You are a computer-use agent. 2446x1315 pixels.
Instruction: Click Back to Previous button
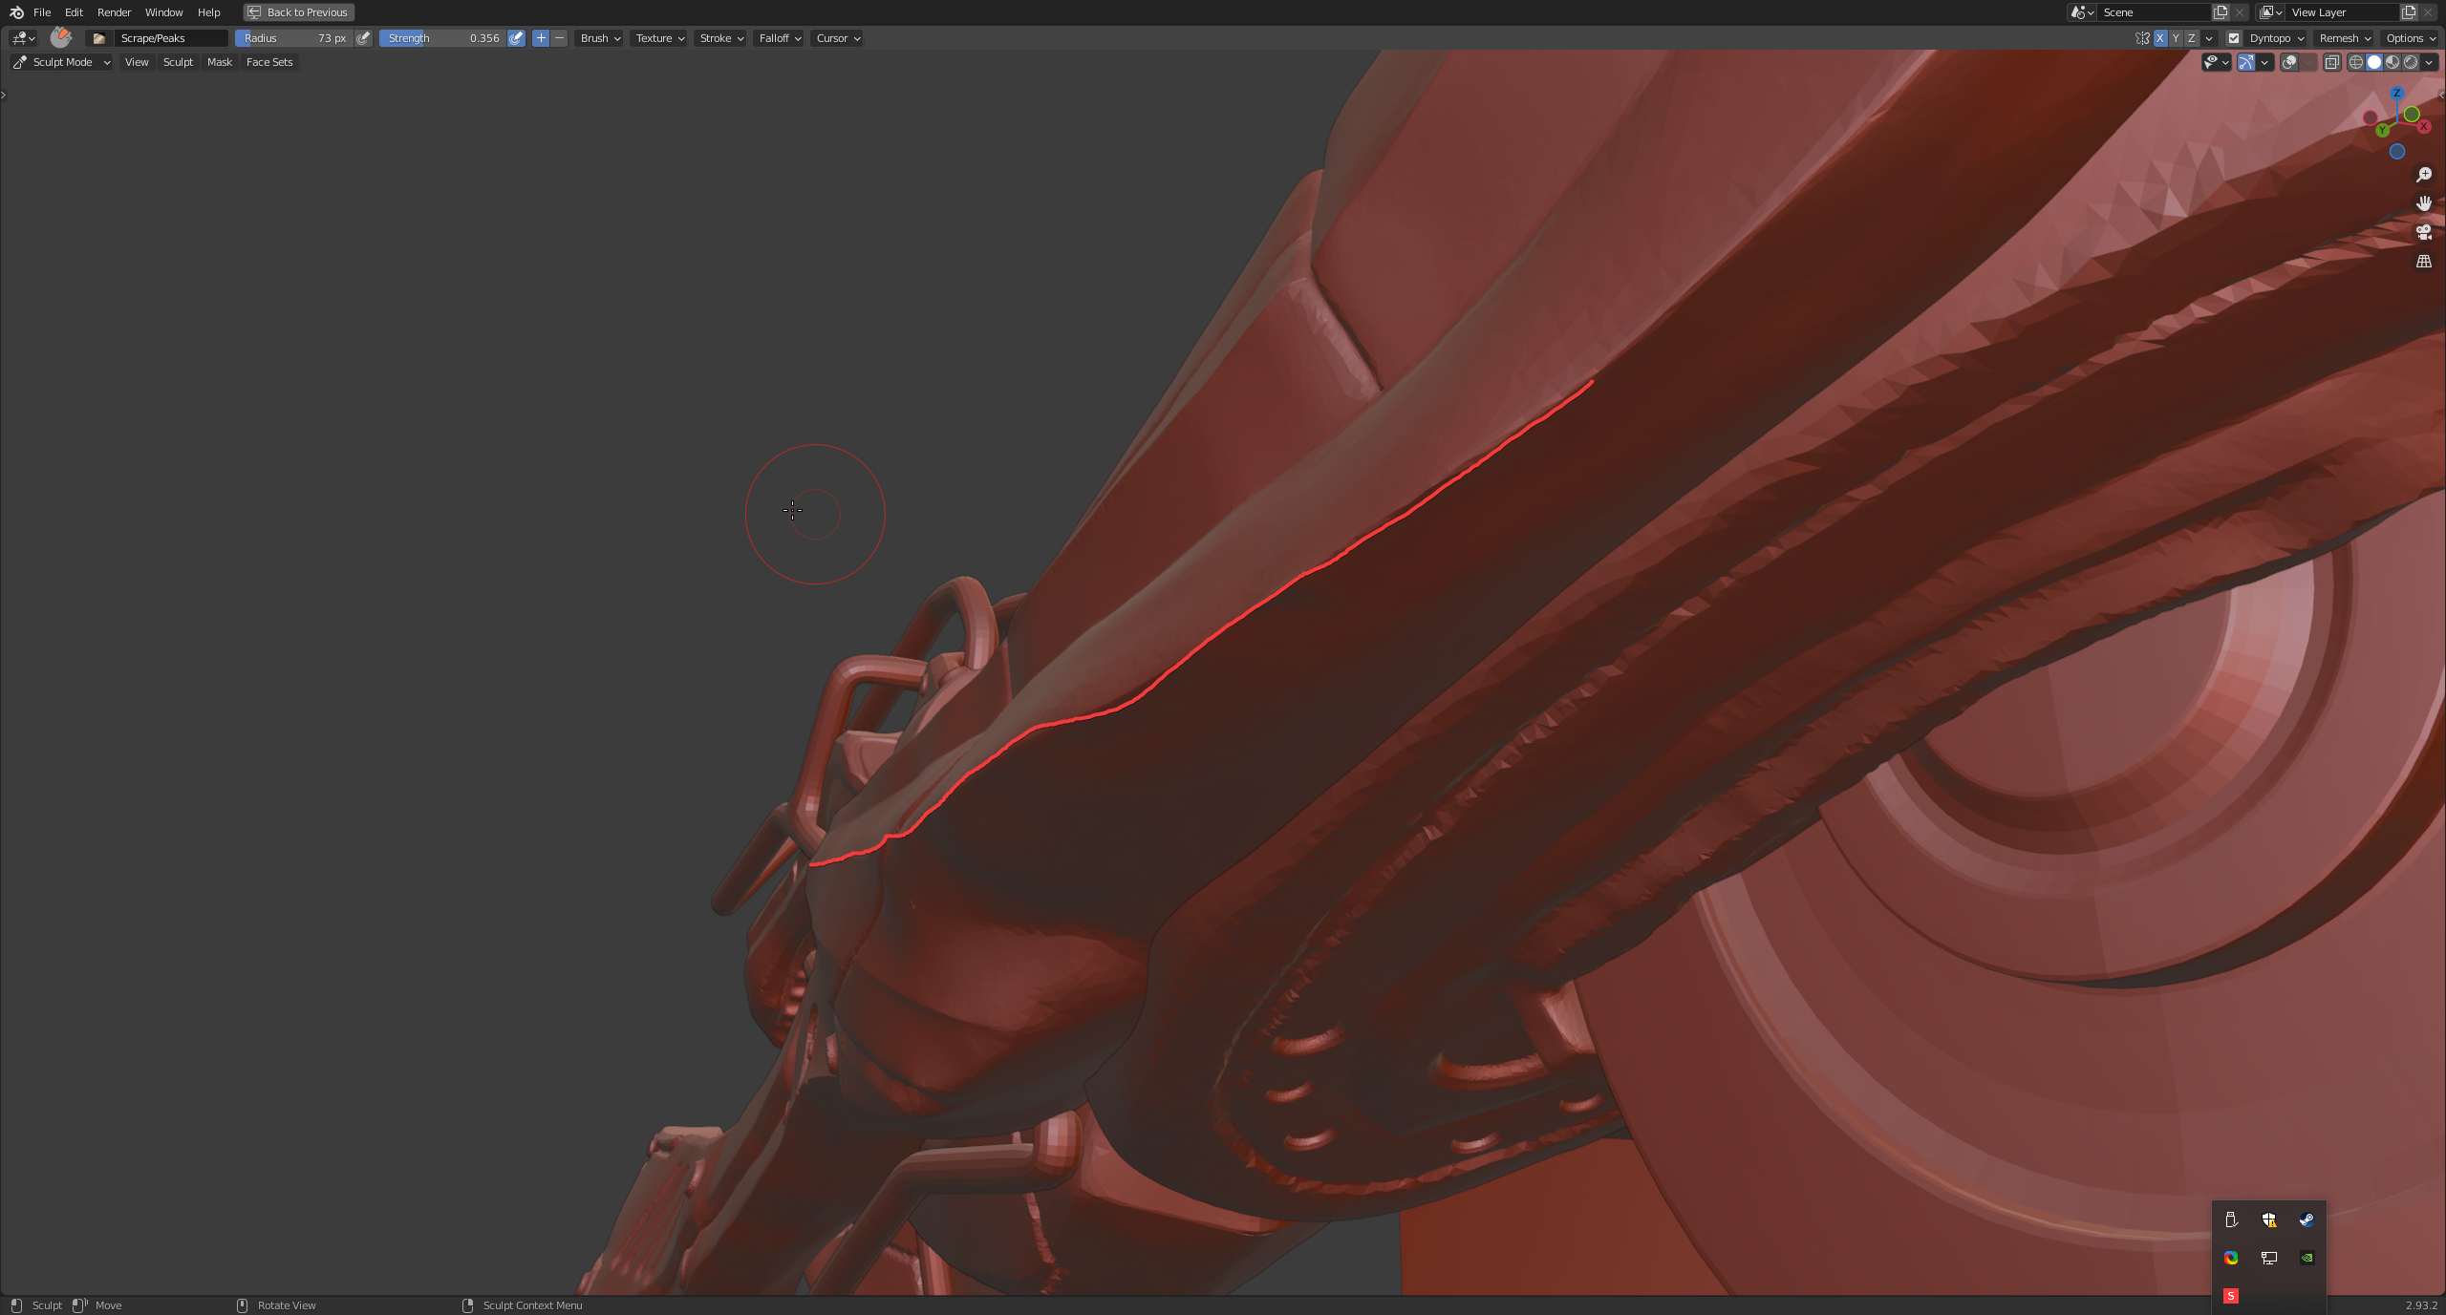[x=299, y=12]
